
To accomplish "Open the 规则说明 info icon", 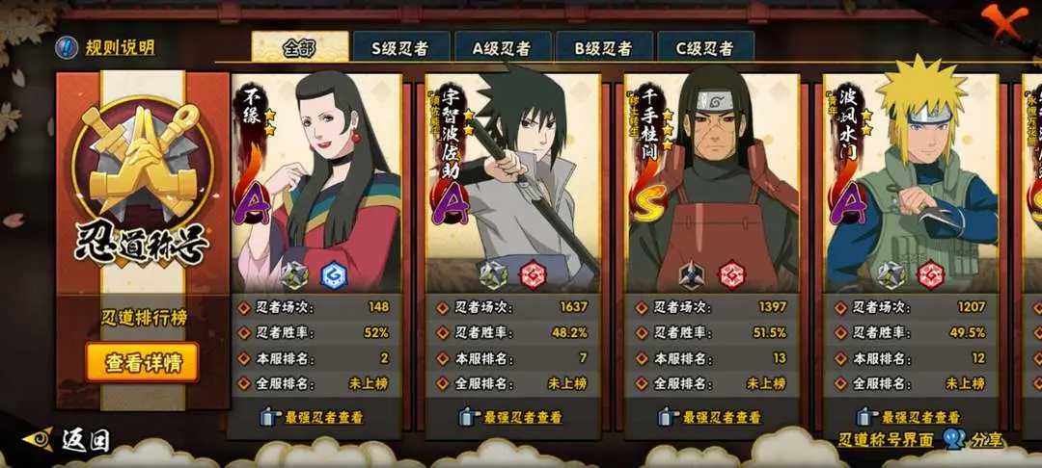I will (x=66, y=47).
